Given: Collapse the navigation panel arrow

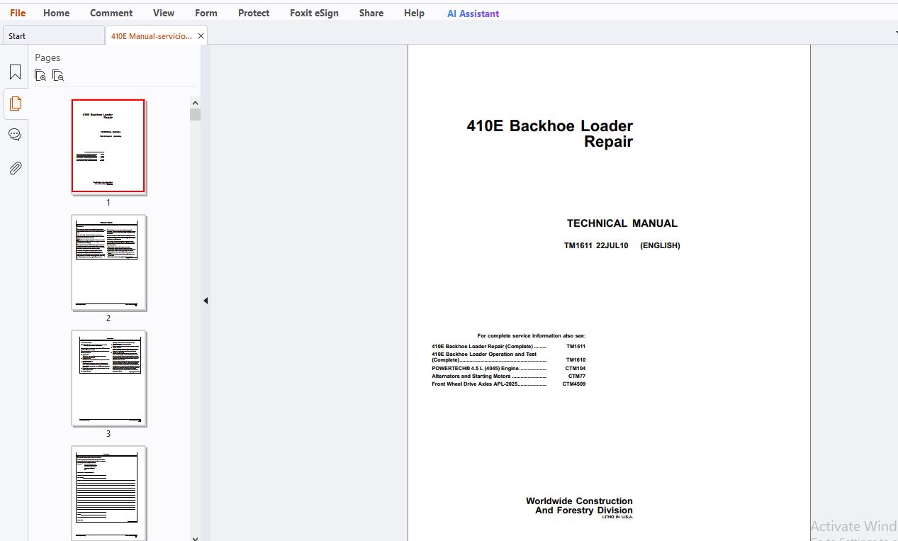Looking at the screenshot, I should click(206, 301).
